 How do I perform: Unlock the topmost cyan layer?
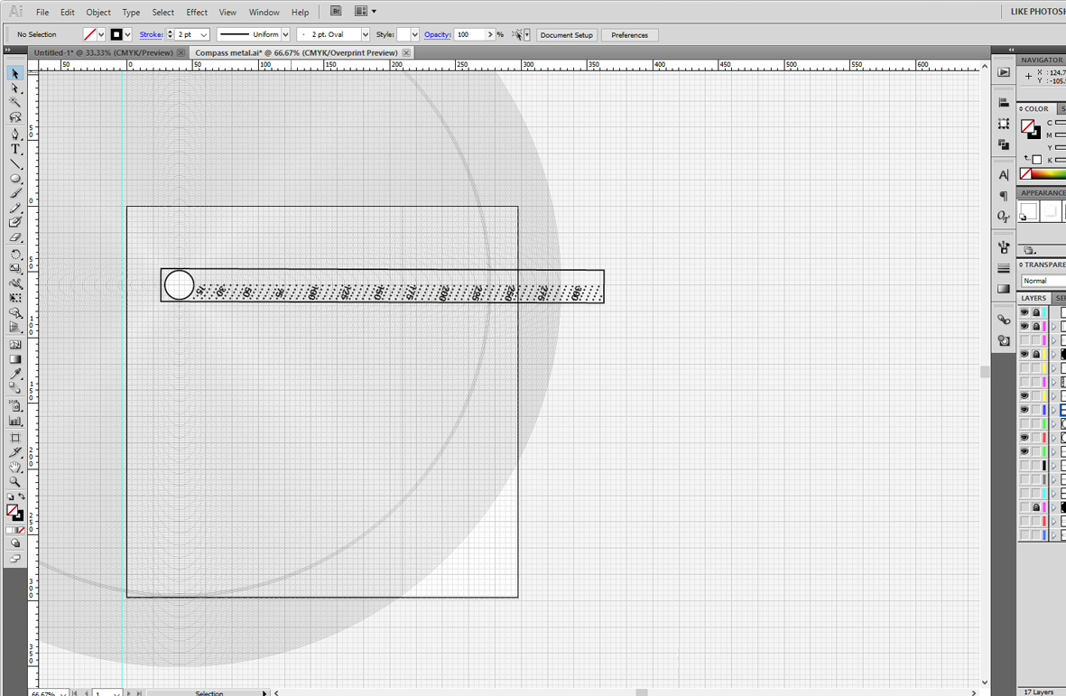(x=1036, y=312)
